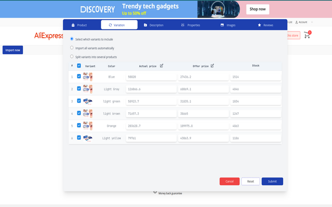Uncheck the Light Gray variant checkbox
332x207 pixels.
click(x=79, y=88)
